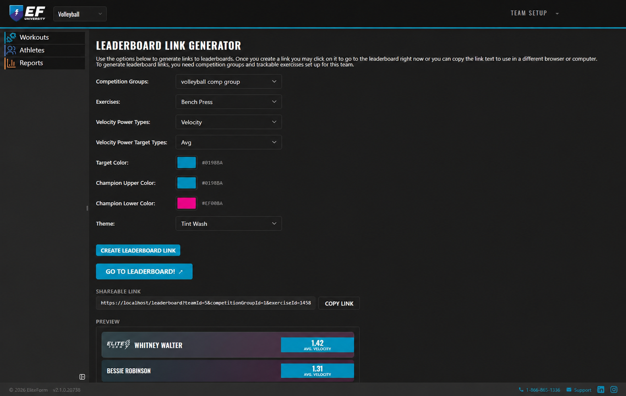This screenshot has height=396, width=626.
Task: Open the Velocity Power Types dropdown
Action: point(228,122)
